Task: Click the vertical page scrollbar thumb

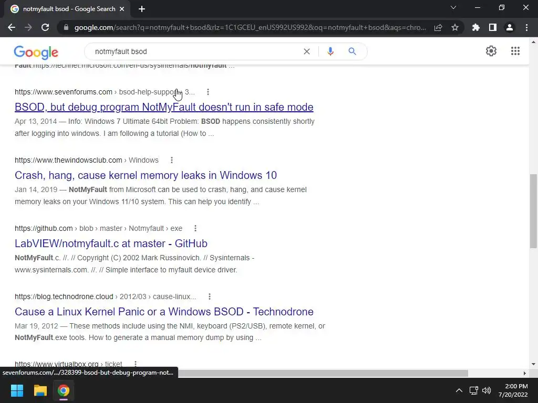Action: click(533, 211)
